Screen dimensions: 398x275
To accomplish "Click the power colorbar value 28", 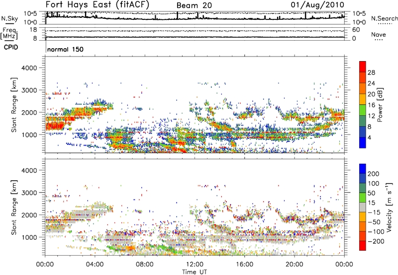I will pos(371,72).
